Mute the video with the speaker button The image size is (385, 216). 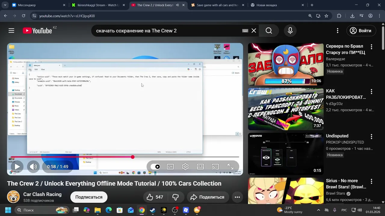(33, 166)
